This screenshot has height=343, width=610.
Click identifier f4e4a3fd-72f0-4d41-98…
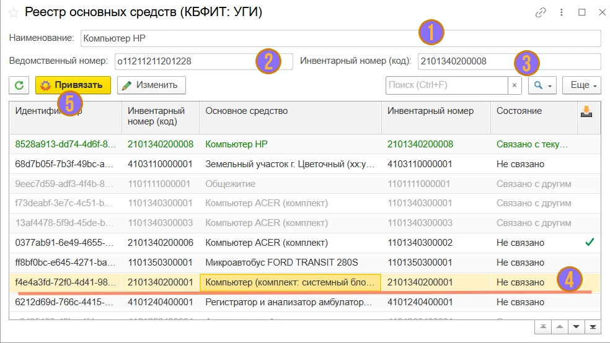[64, 282]
